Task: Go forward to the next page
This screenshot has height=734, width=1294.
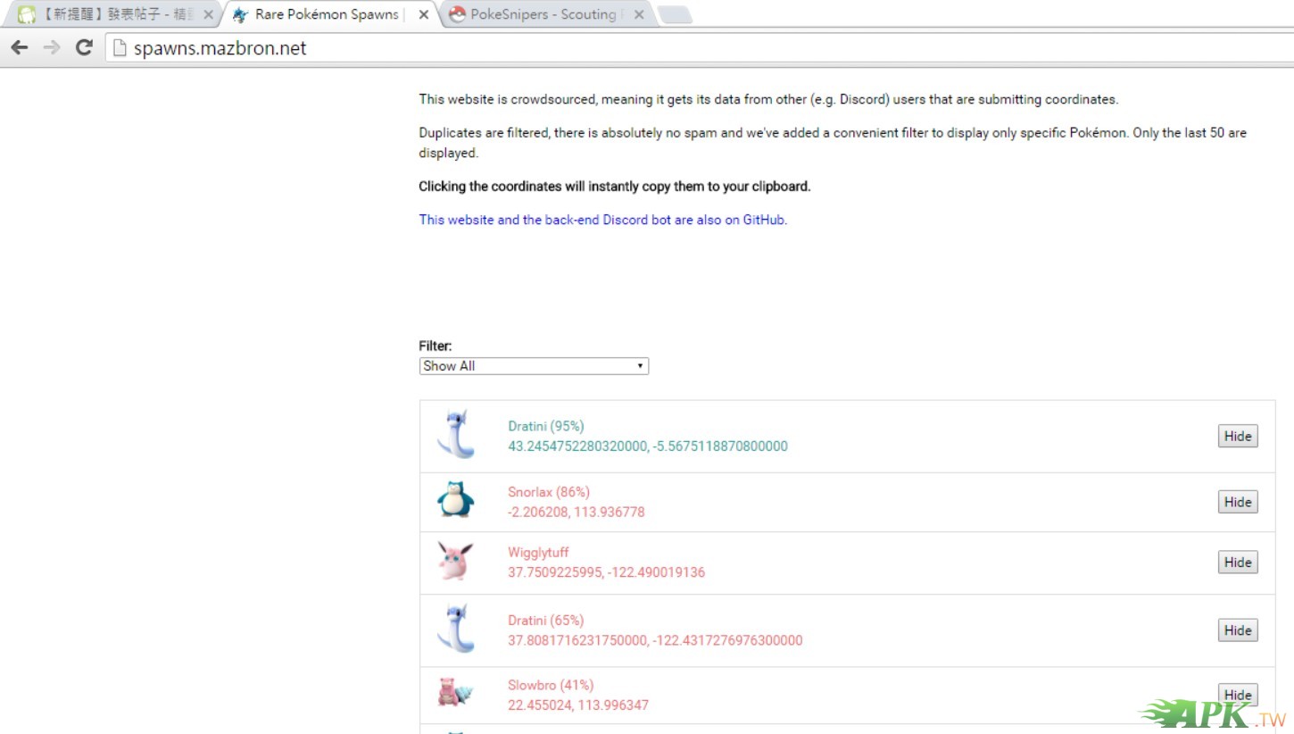Action: (52, 47)
